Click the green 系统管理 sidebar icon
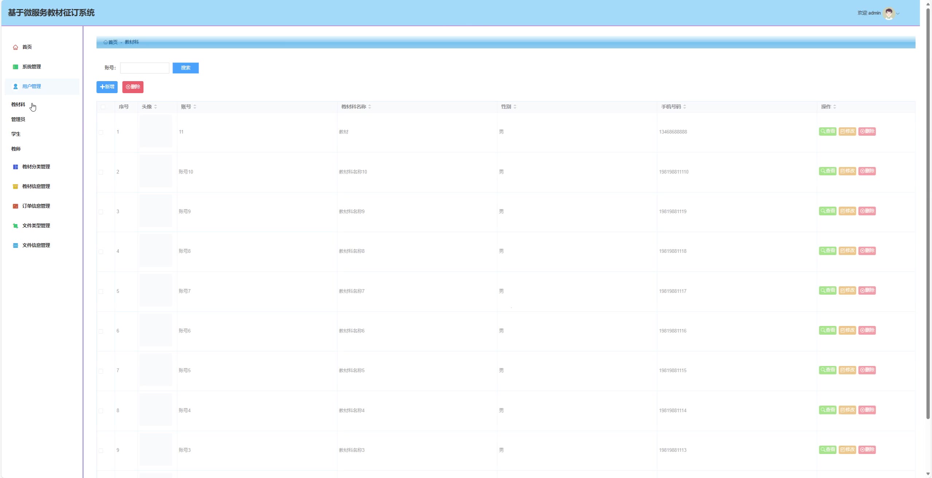This screenshot has width=932, height=478. tap(15, 67)
